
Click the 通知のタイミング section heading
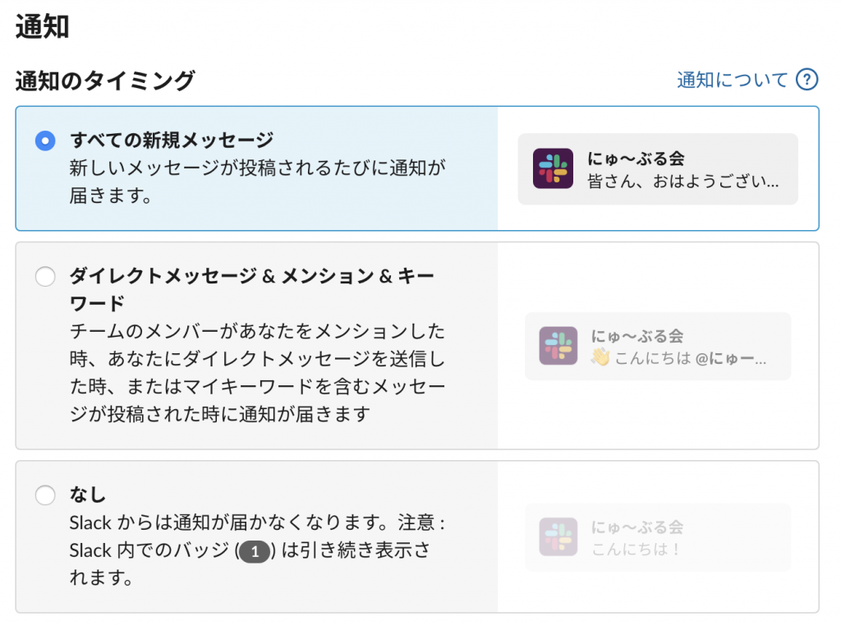[x=105, y=81]
